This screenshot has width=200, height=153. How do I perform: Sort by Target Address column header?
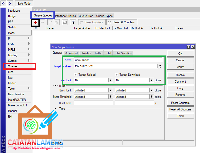(84, 28)
